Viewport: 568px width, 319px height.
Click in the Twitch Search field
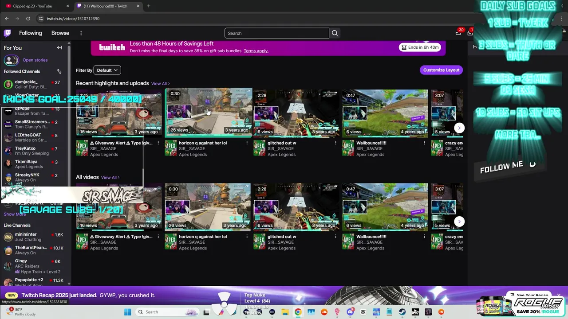[276, 33]
